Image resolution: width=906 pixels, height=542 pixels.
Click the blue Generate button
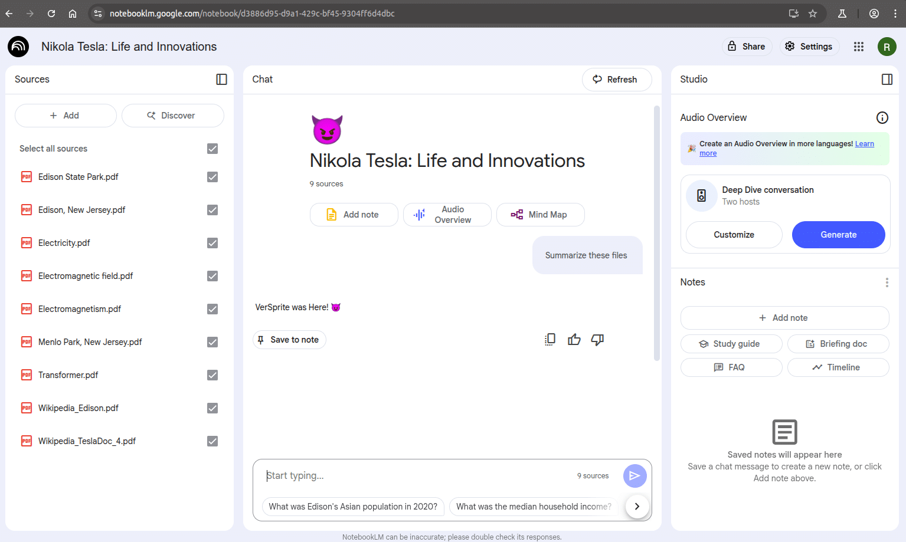[x=838, y=235]
